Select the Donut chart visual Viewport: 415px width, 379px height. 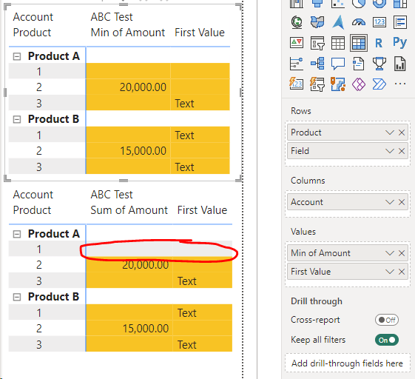point(379,4)
